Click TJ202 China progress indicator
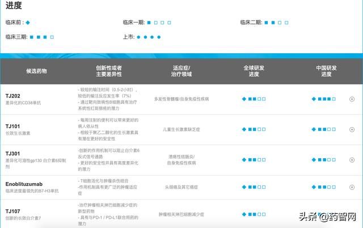The image size is (363, 228). (324, 99)
